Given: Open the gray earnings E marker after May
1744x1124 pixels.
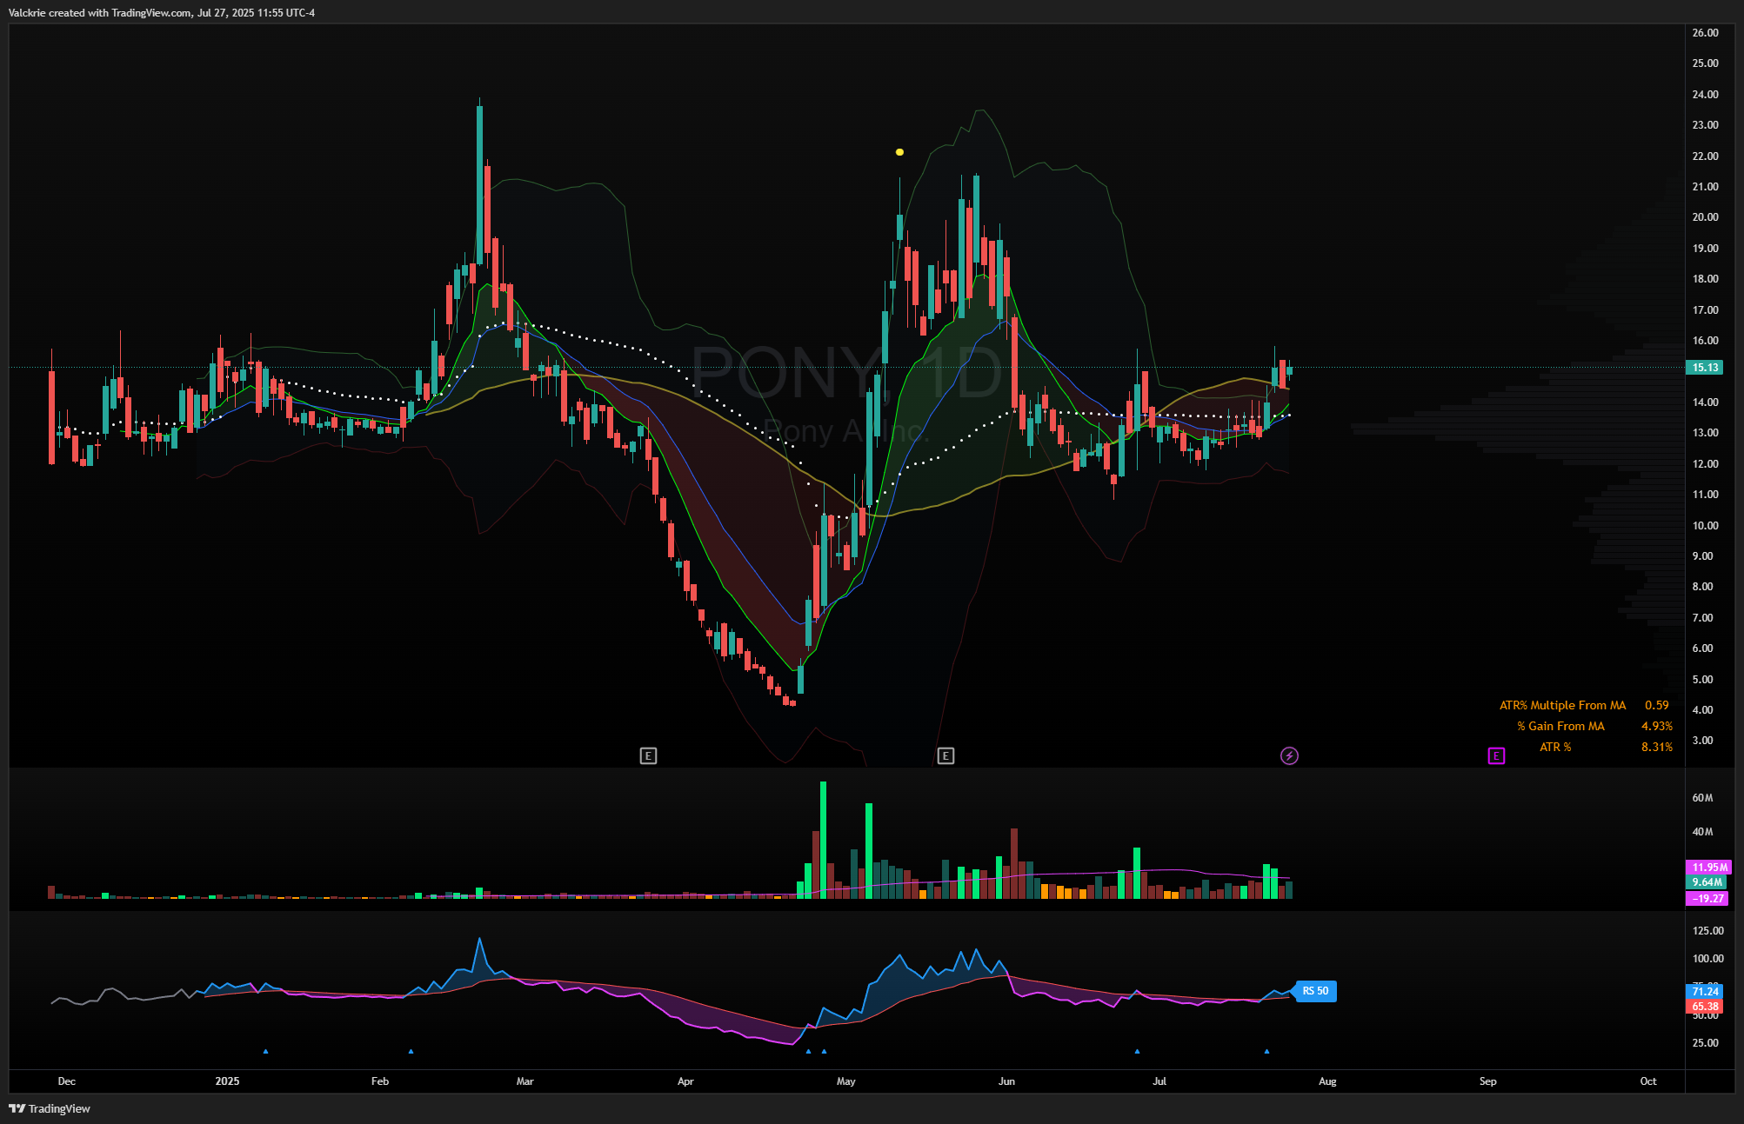Looking at the screenshot, I should [946, 755].
